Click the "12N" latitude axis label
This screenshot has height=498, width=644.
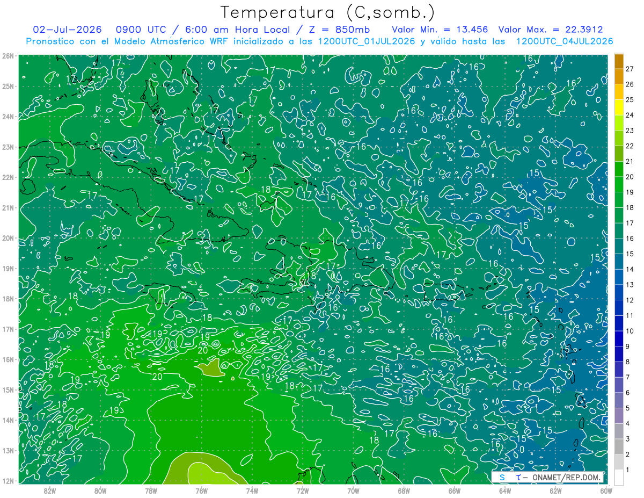pos(8,481)
